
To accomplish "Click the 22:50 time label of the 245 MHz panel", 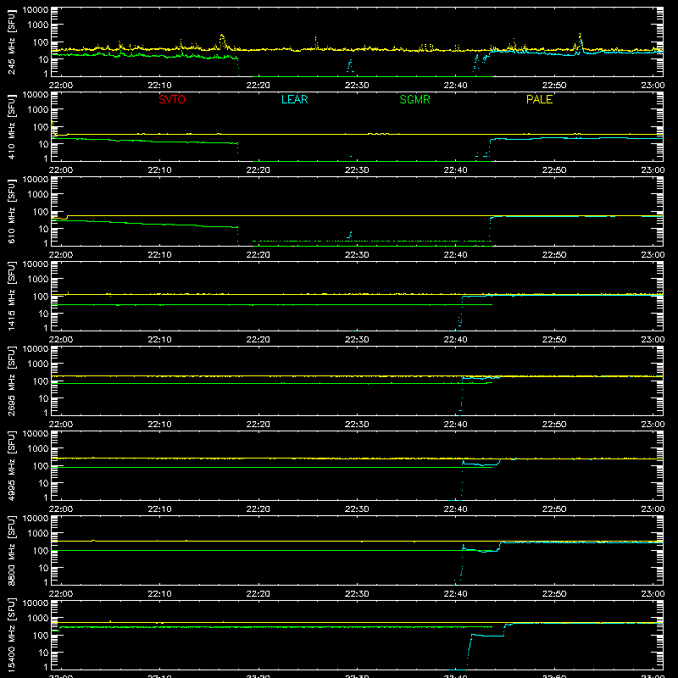I will point(554,86).
